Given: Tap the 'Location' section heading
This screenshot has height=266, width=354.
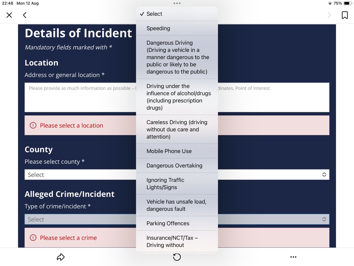Looking at the screenshot, I should (41, 63).
